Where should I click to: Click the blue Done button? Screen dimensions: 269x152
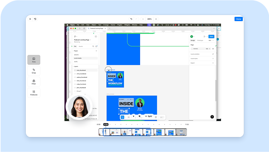239,19
